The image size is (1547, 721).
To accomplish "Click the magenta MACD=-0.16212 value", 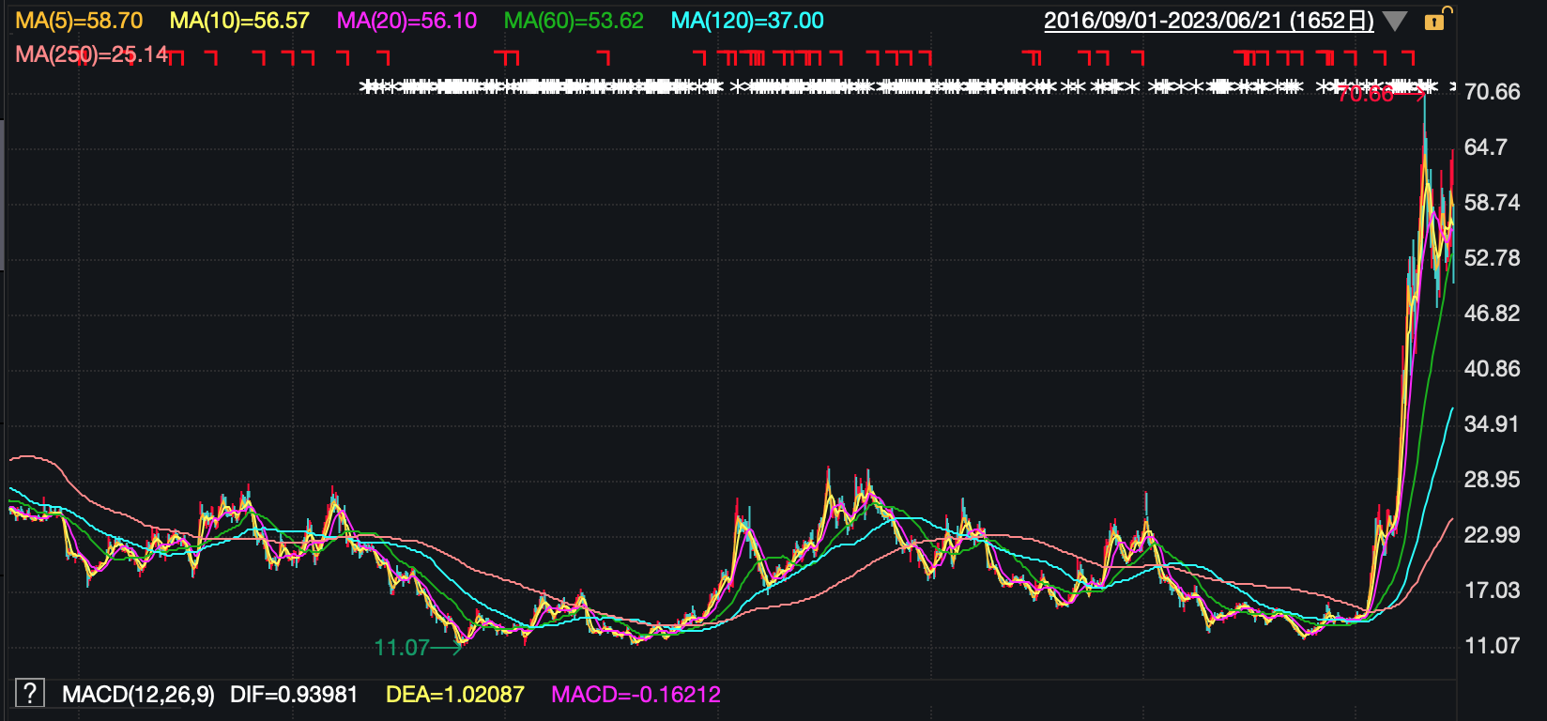I will point(636,695).
